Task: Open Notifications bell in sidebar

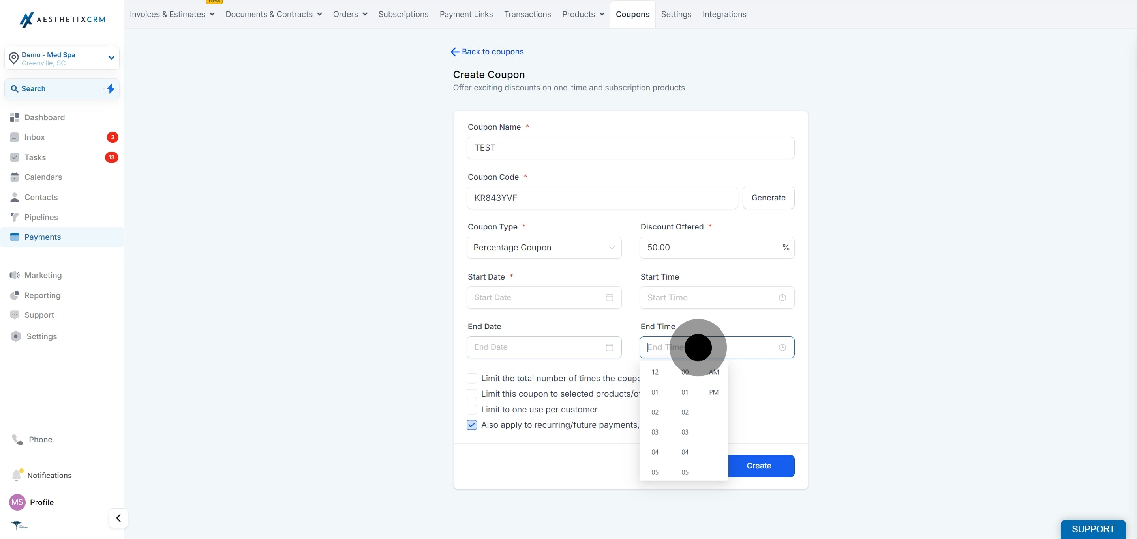Action: point(17,475)
